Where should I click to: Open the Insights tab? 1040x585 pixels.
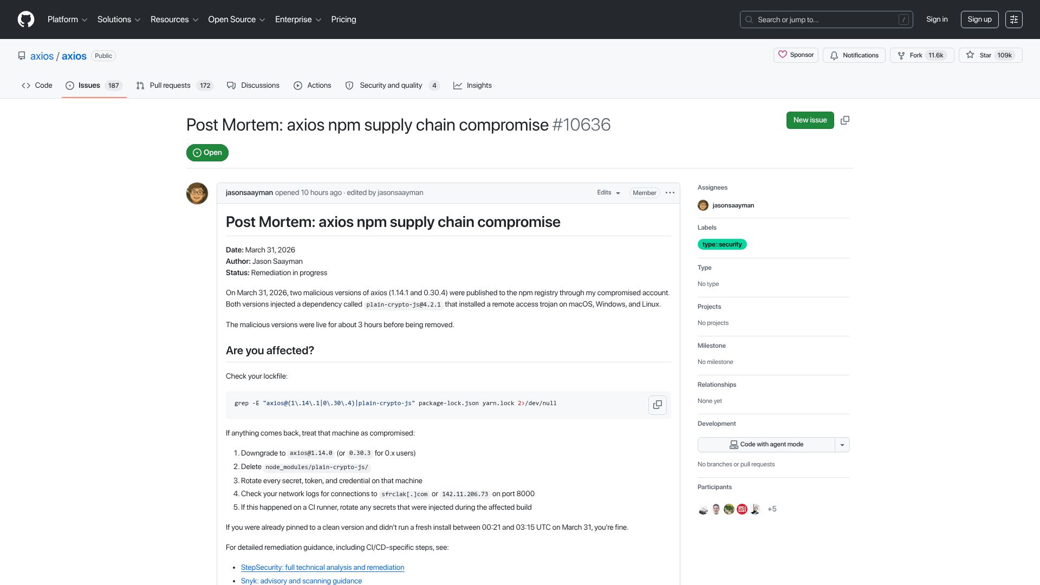click(472, 86)
